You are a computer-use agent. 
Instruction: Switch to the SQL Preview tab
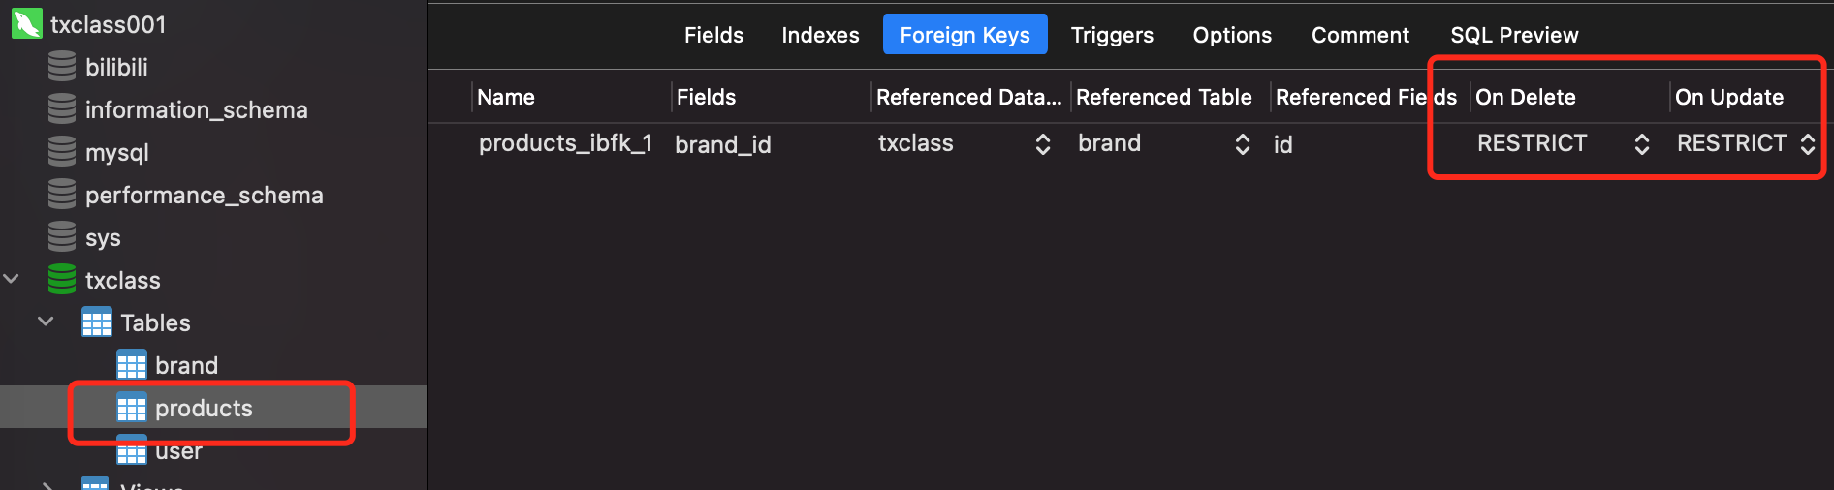(1514, 35)
